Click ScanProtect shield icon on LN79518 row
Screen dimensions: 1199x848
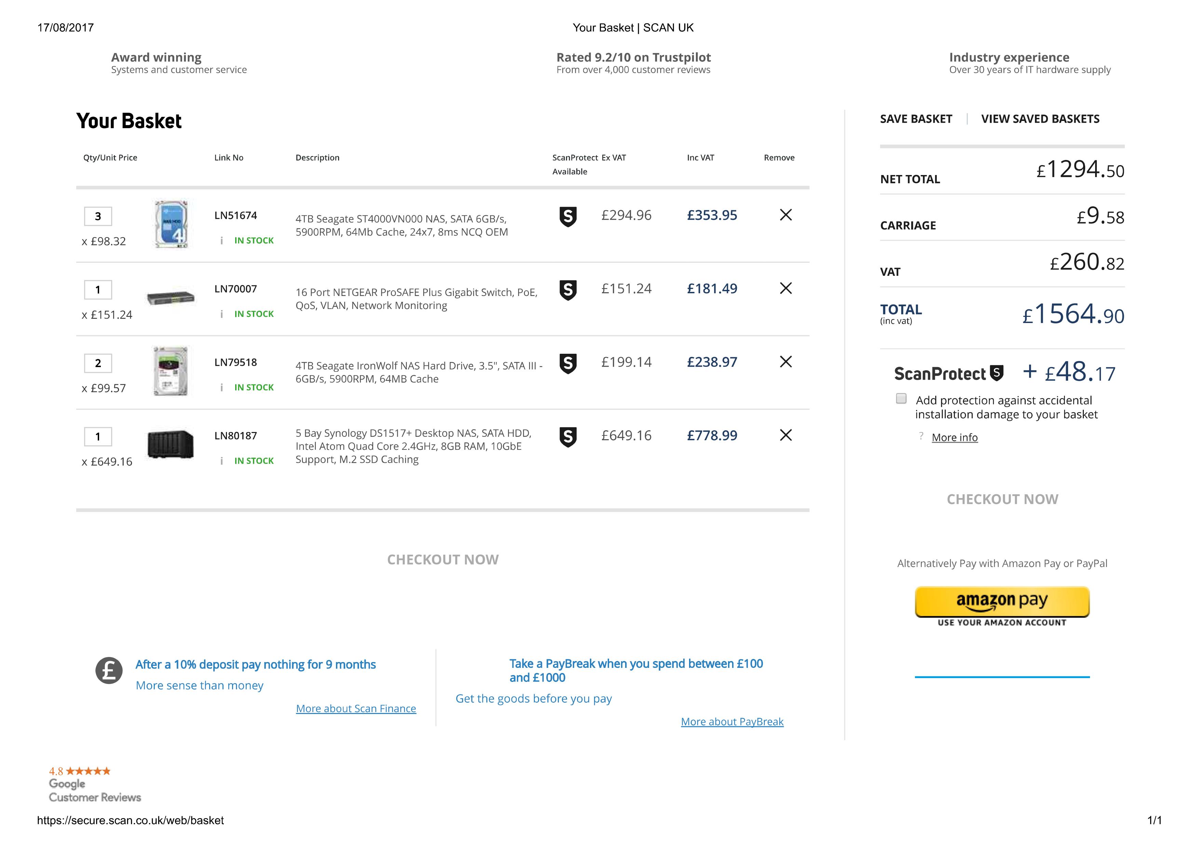(x=568, y=363)
